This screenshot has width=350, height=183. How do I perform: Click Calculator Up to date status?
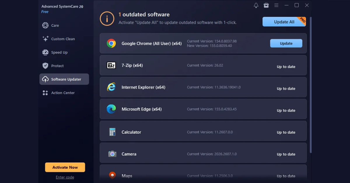pyautogui.click(x=286, y=132)
